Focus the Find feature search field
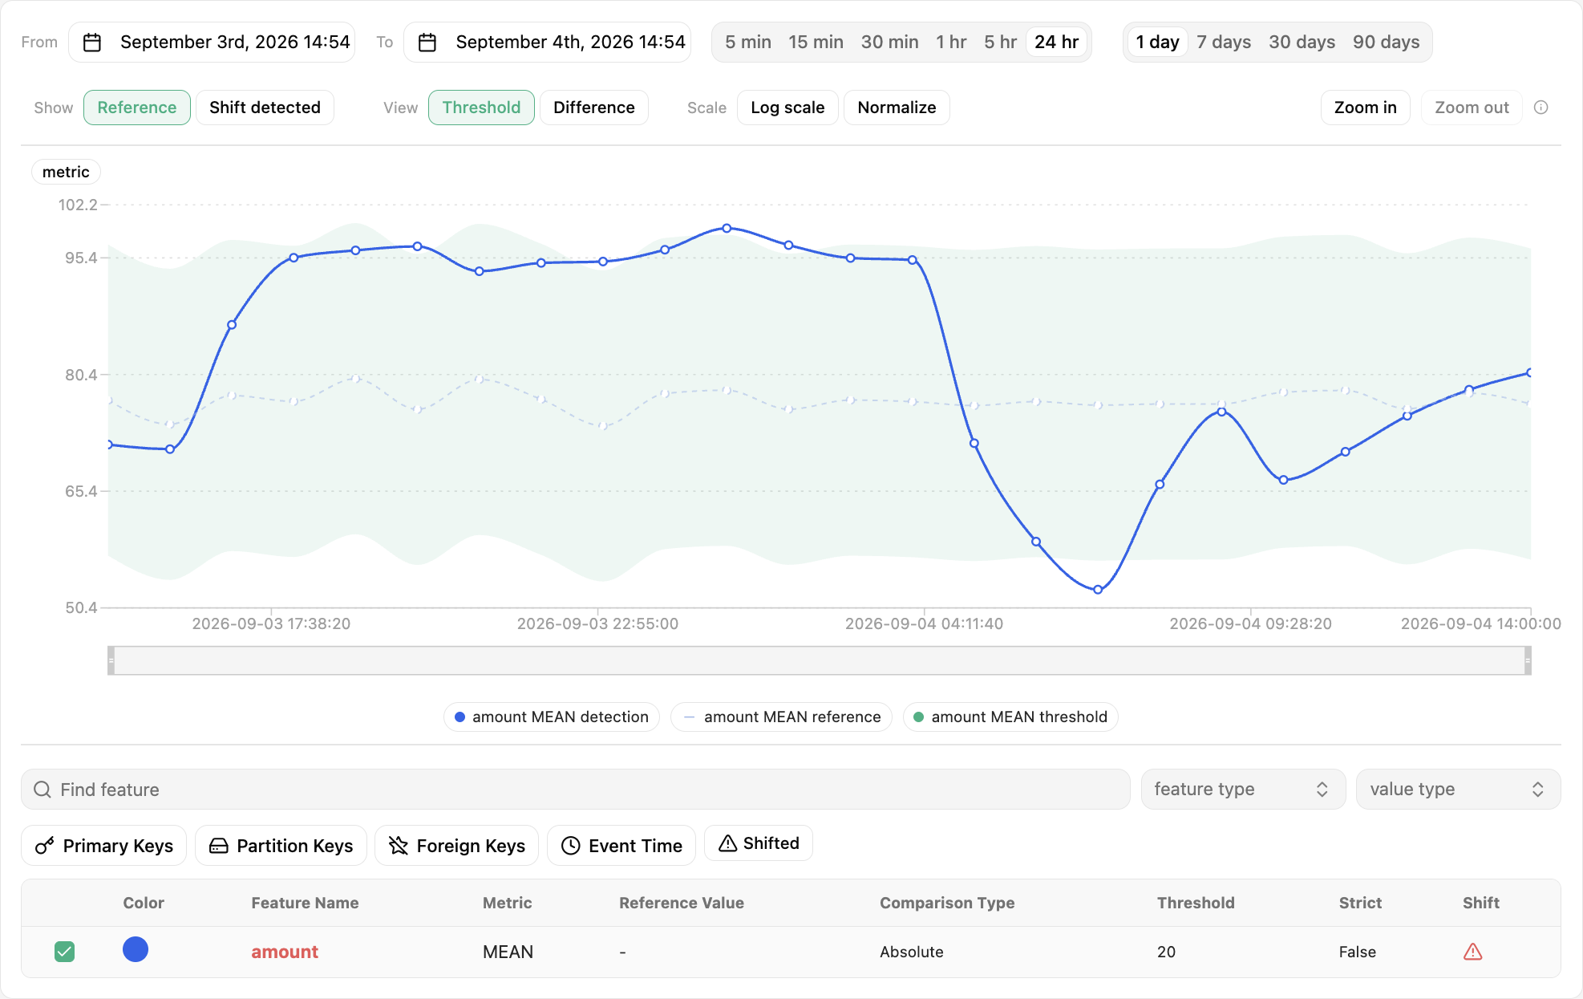 576,790
